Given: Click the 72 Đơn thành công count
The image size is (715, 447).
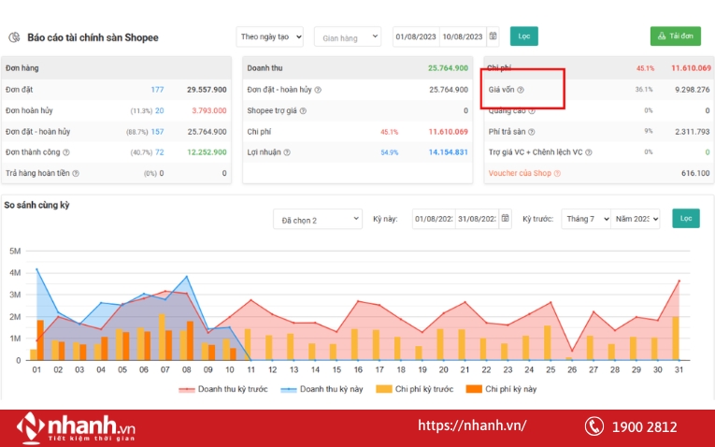Looking at the screenshot, I should point(159,152).
